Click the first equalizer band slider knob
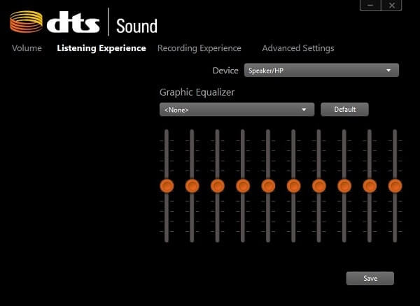Viewport: 420px width, 306px height. (x=167, y=186)
